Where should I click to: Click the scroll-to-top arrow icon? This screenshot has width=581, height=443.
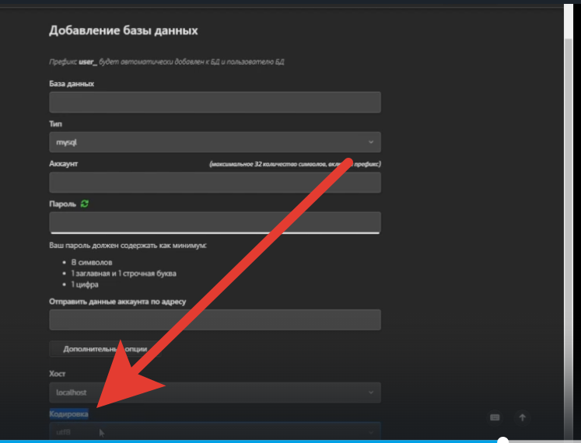[522, 417]
